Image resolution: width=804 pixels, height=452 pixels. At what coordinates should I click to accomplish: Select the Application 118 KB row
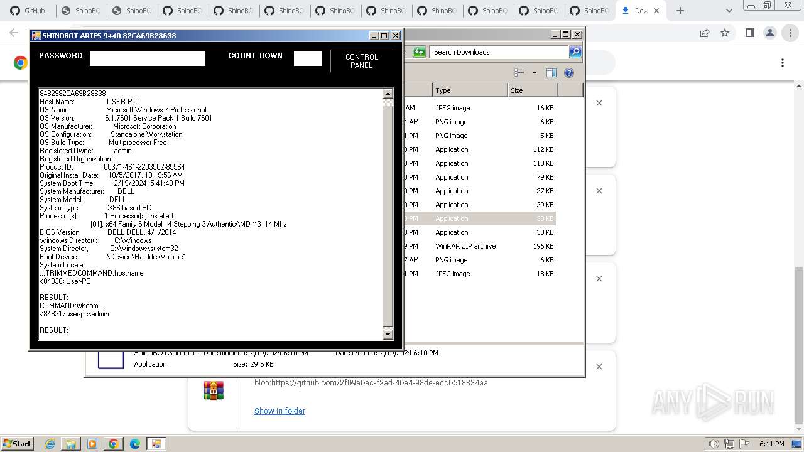[x=479, y=163]
